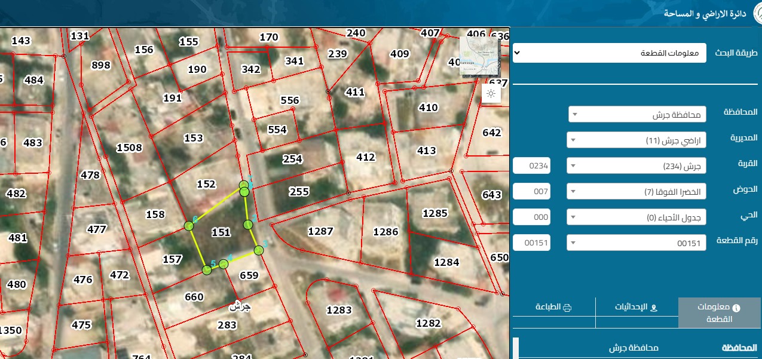This screenshot has height=359, width=762.
Task: Open the رقم القطعة parcel number dropdown
Action: tap(636, 243)
